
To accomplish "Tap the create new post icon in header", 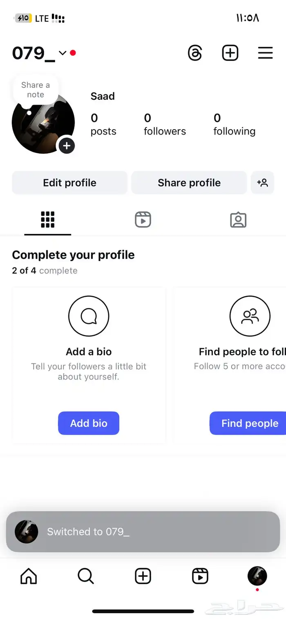I will [230, 53].
